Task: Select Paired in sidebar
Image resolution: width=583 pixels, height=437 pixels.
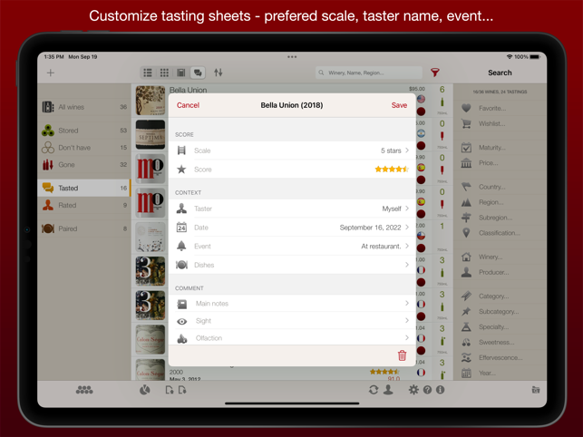Action: (84, 228)
